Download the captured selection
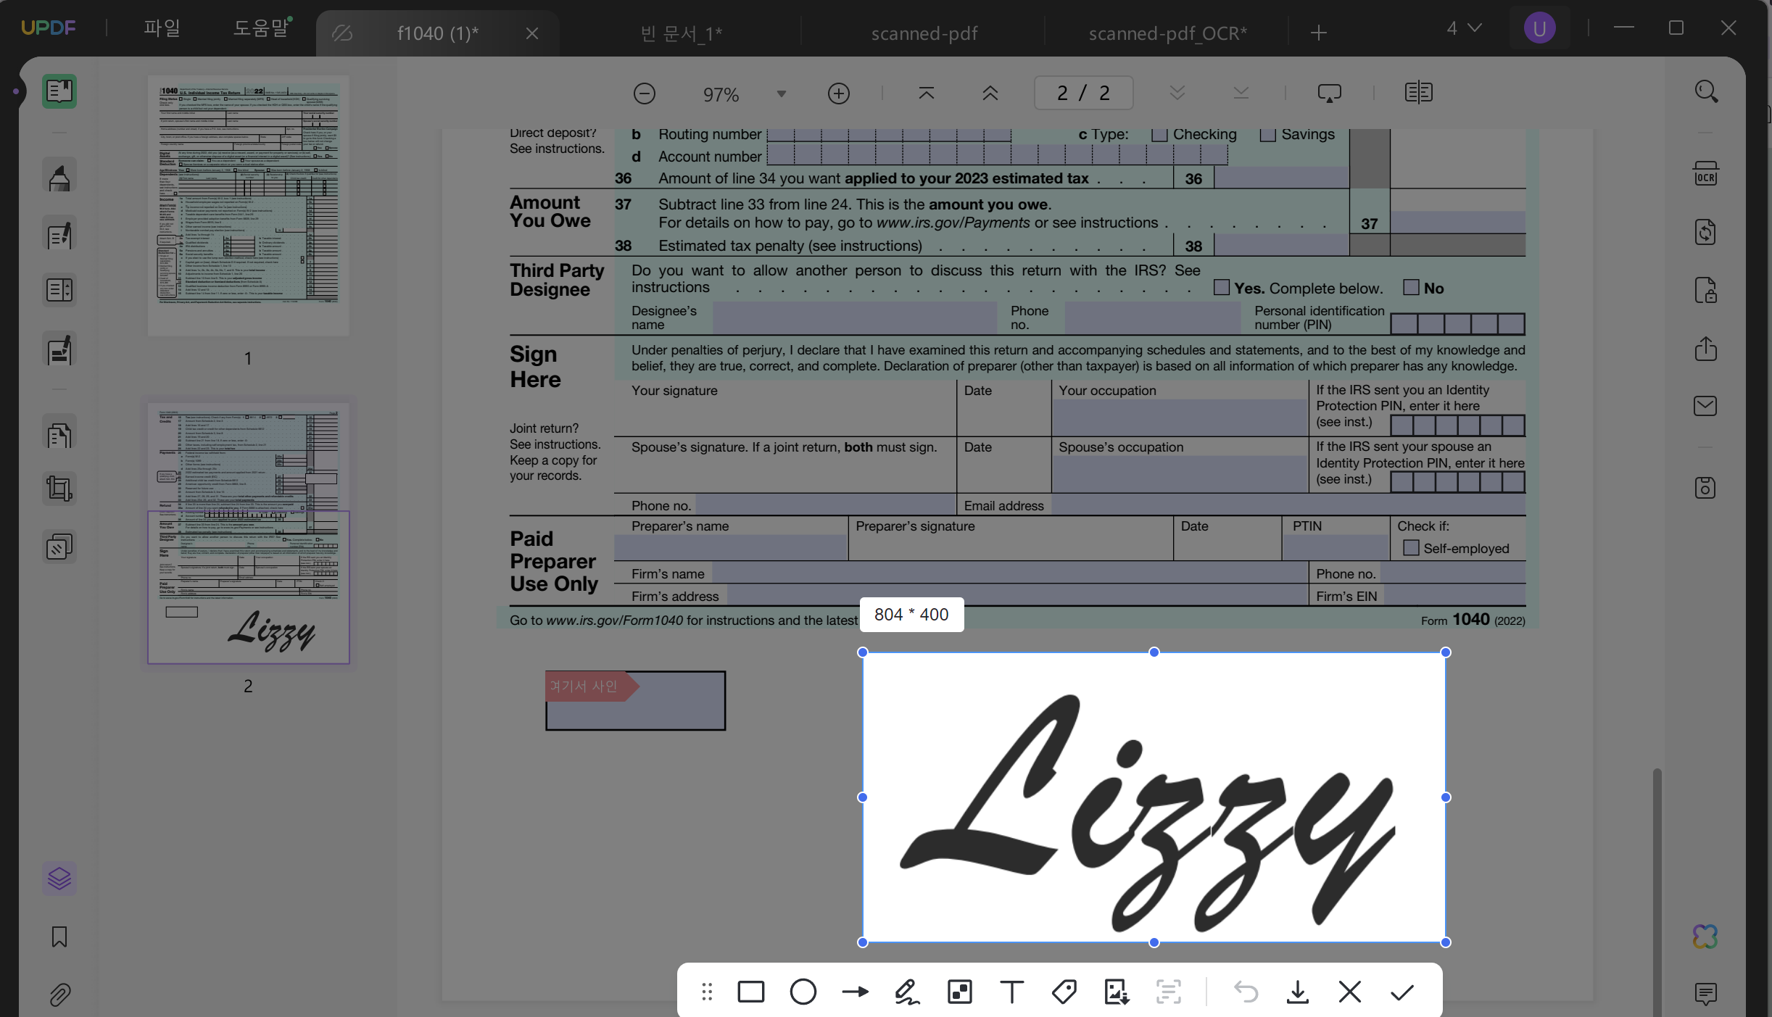Viewport: 1772px width, 1017px height. [x=1298, y=992]
